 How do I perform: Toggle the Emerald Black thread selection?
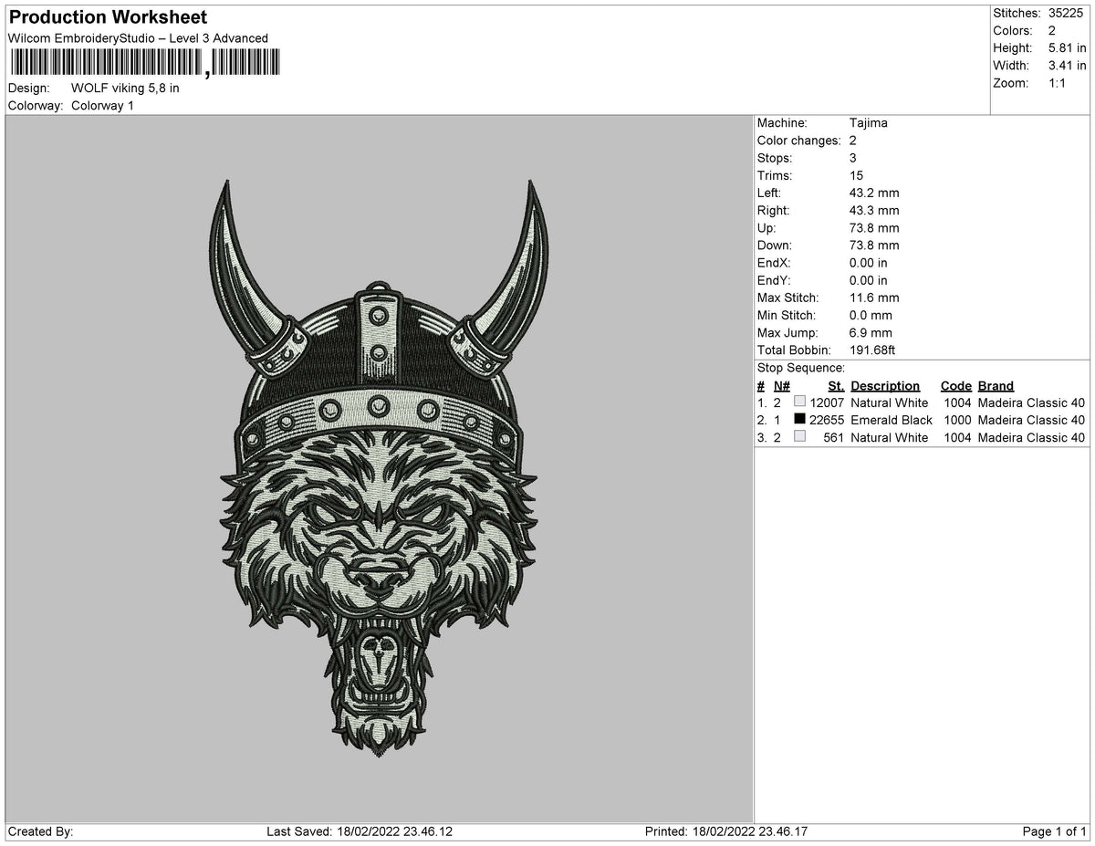(800, 420)
